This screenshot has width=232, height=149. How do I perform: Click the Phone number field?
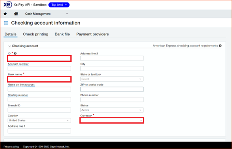click(112, 100)
